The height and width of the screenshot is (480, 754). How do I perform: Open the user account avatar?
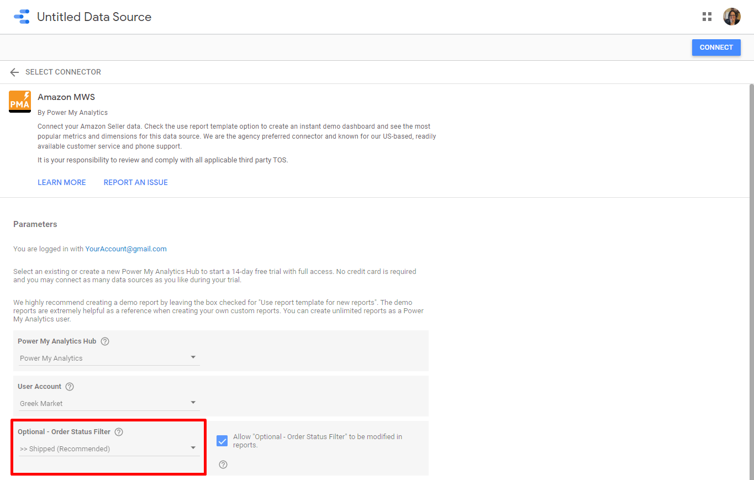pos(732,17)
